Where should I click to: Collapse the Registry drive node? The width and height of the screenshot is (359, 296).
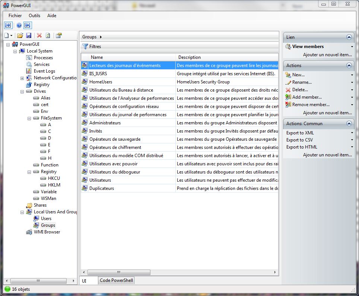(x=29, y=172)
